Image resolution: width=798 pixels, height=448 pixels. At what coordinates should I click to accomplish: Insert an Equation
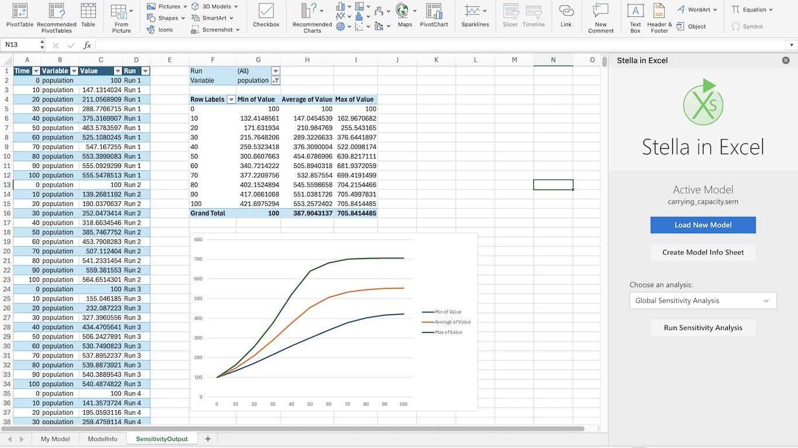coord(752,9)
